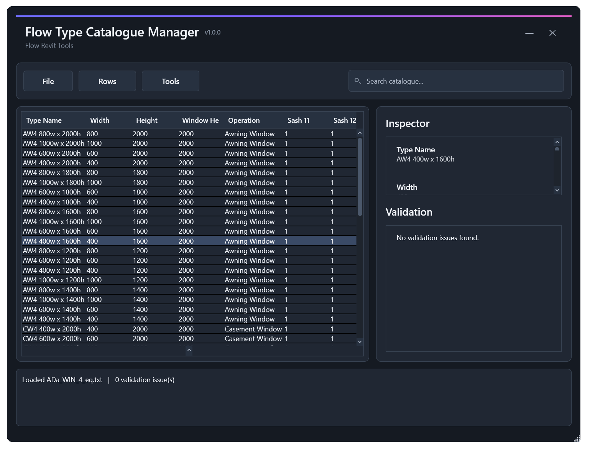The height and width of the screenshot is (450, 590).
Task: Click status text Loaded ADa_WIN_4_eq.txt
Action: [x=62, y=380]
